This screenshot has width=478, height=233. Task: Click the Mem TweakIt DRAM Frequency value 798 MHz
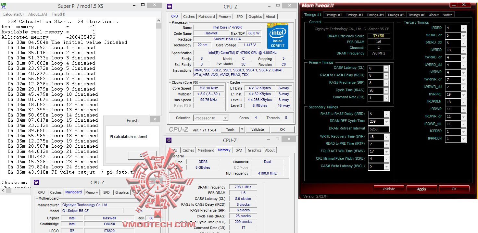pyautogui.click(x=379, y=53)
